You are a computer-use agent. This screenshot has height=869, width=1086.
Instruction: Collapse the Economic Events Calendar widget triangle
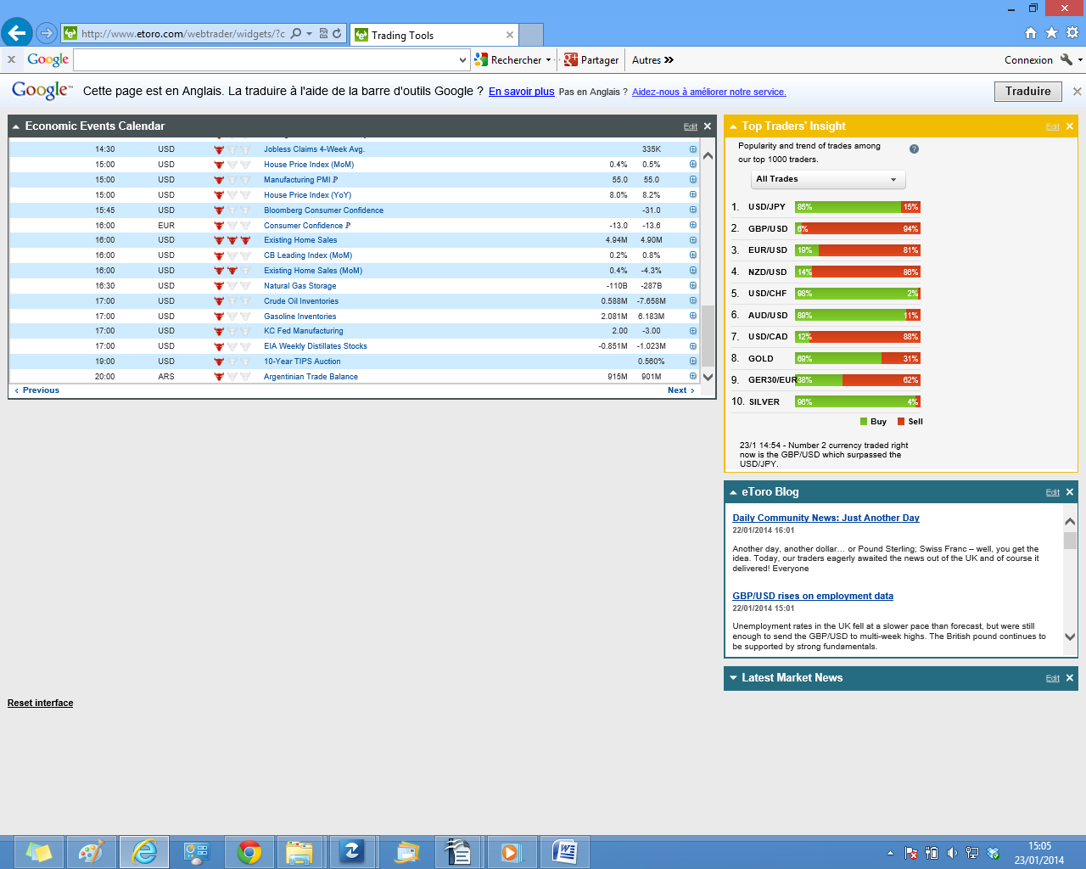[16, 126]
